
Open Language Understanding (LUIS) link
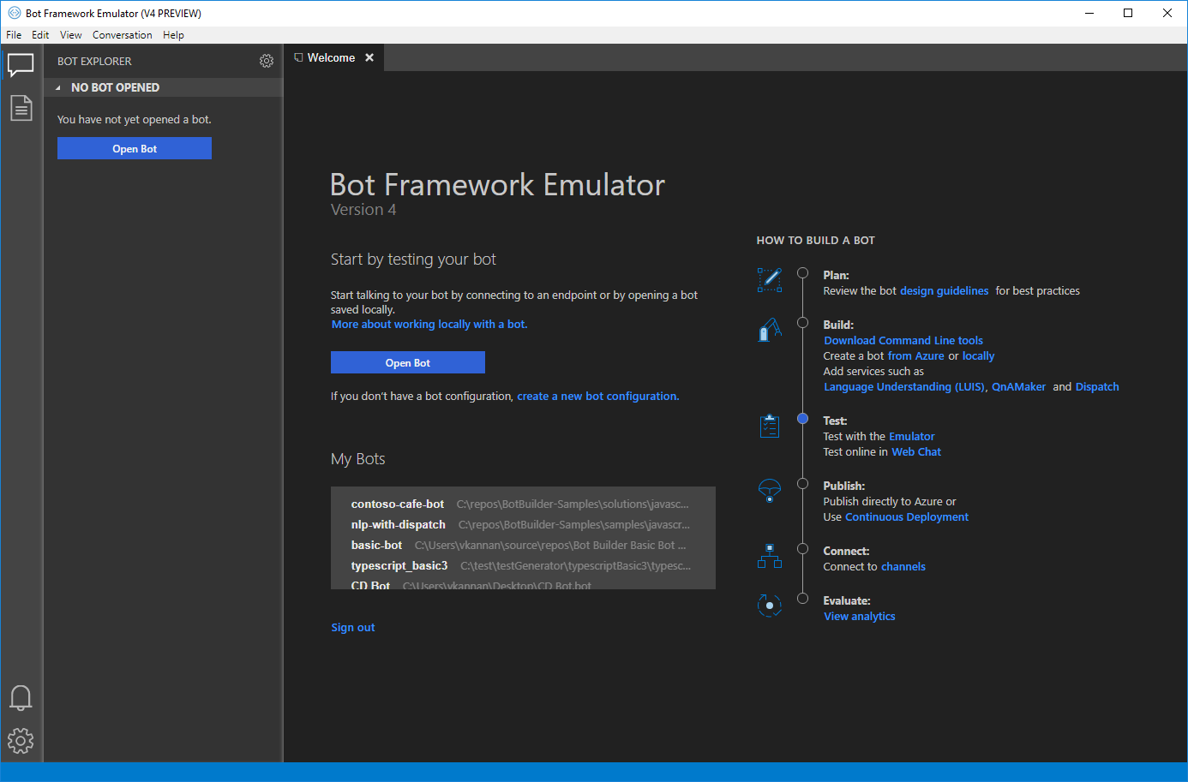[x=904, y=387]
